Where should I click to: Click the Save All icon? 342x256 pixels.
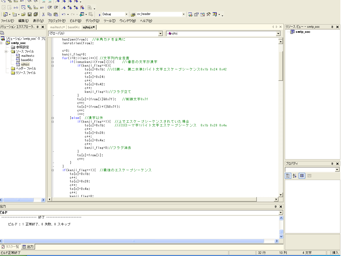(36, 14)
